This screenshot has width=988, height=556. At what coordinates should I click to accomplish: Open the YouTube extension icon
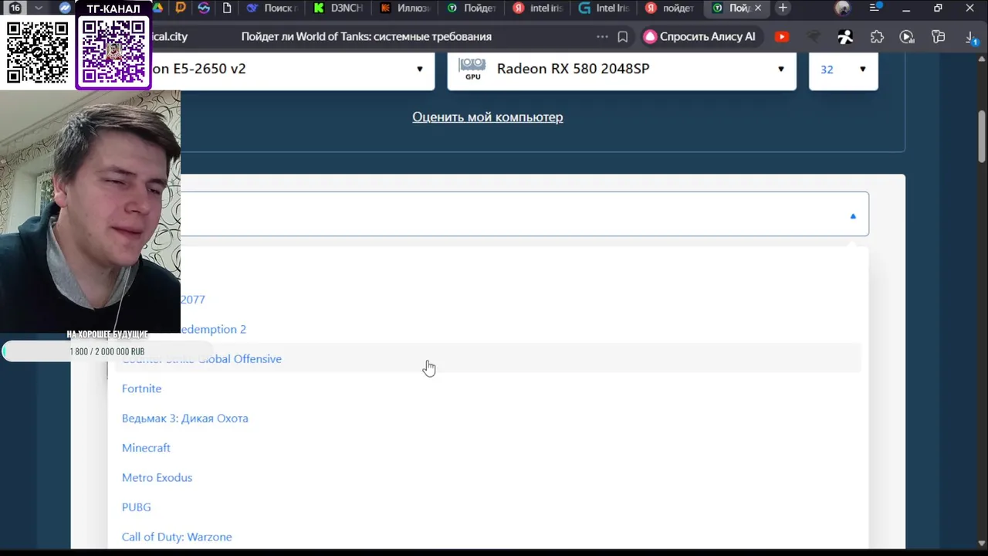(x=782, y=36)
